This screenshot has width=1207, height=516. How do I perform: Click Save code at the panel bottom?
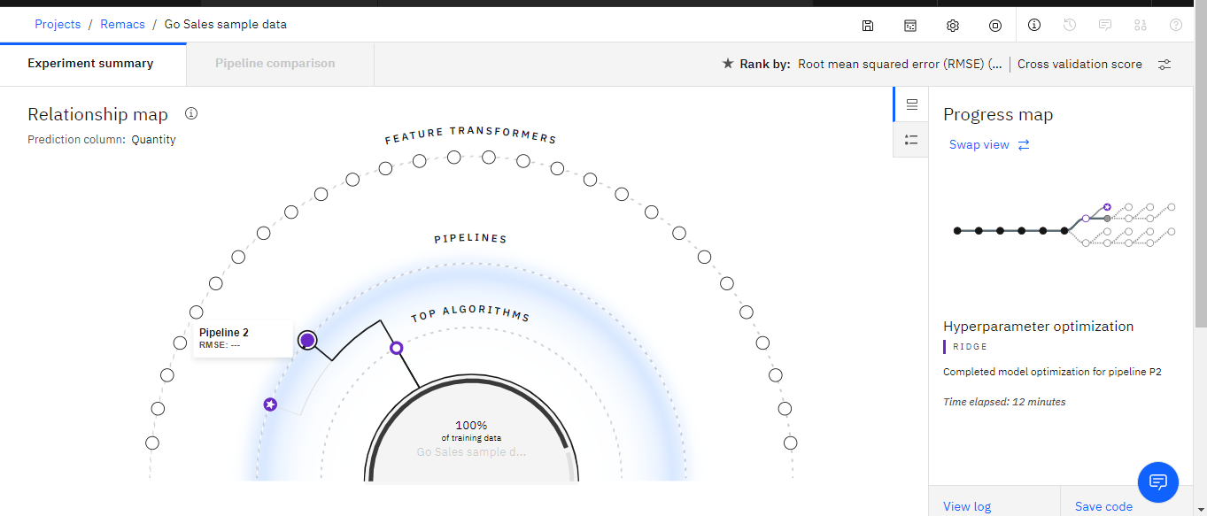(1103, 506)
